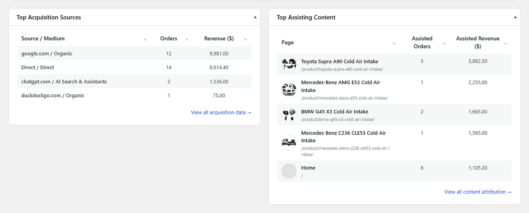Image resolution: width=529 pixels, height=213 pixels.
Task: Click the Top Assisting Content panel title
Action: pyautogui.click(x=306, y=17)
